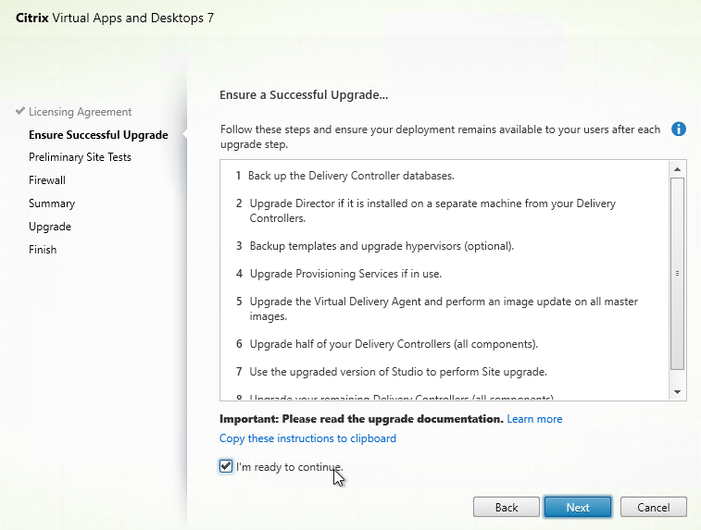Screen dimensions: 701x530
Task: Click scroll up arrow of instructions list
Action: click(x=677, y=169)
